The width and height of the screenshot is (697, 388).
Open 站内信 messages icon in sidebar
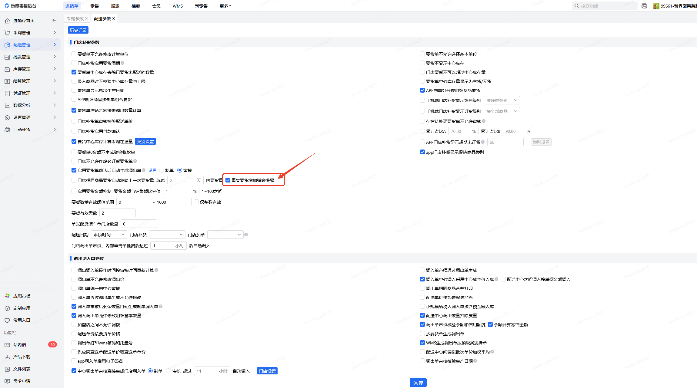pos(7,345)
